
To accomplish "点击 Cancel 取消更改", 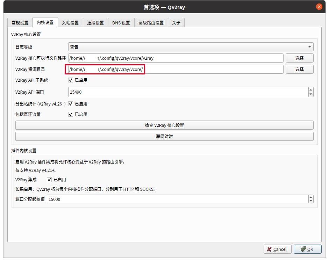I will pyautogui.click(x=277, y=249).
